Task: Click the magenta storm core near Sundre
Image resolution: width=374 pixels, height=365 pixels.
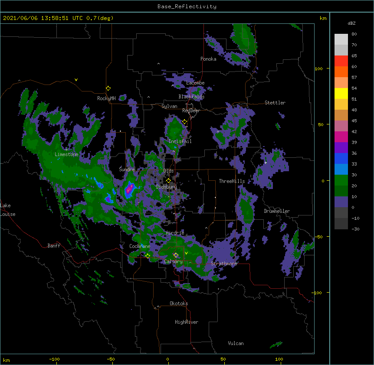Action: click(x=129, y=189)
